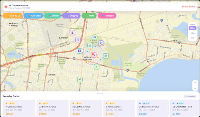Viewport: 200px width, 117px height.
Task: Click the Altona Meadows suburb label on map
Action: 87,58
